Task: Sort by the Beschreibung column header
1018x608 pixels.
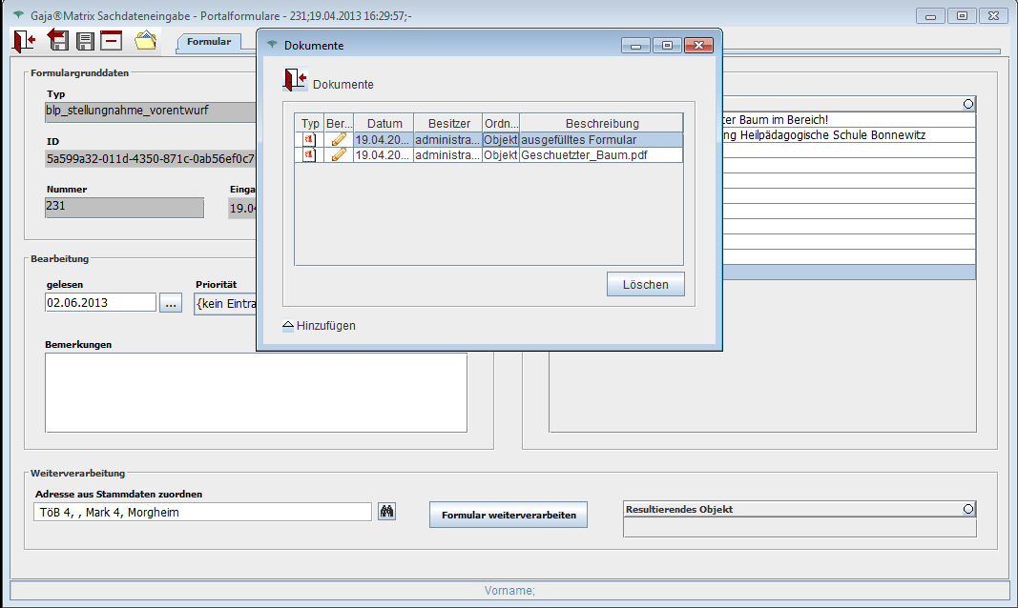Action: pyautogui.click(x=601, y=123)
